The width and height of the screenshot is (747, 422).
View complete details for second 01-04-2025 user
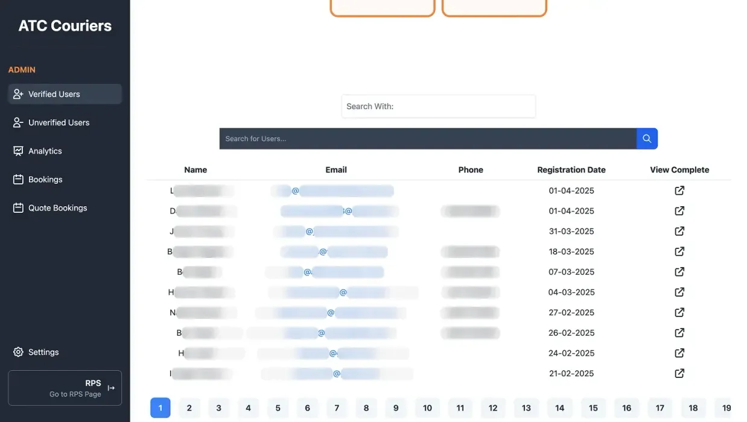pyautogui.click(x=679, y=211)
